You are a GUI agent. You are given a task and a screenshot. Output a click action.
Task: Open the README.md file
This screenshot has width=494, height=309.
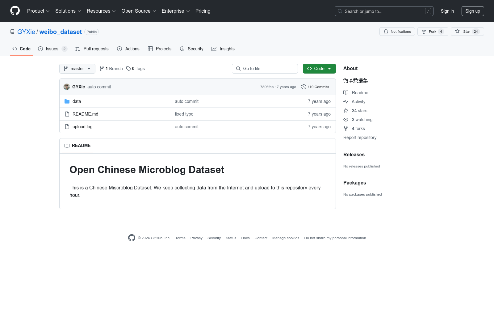coord(85,114)
